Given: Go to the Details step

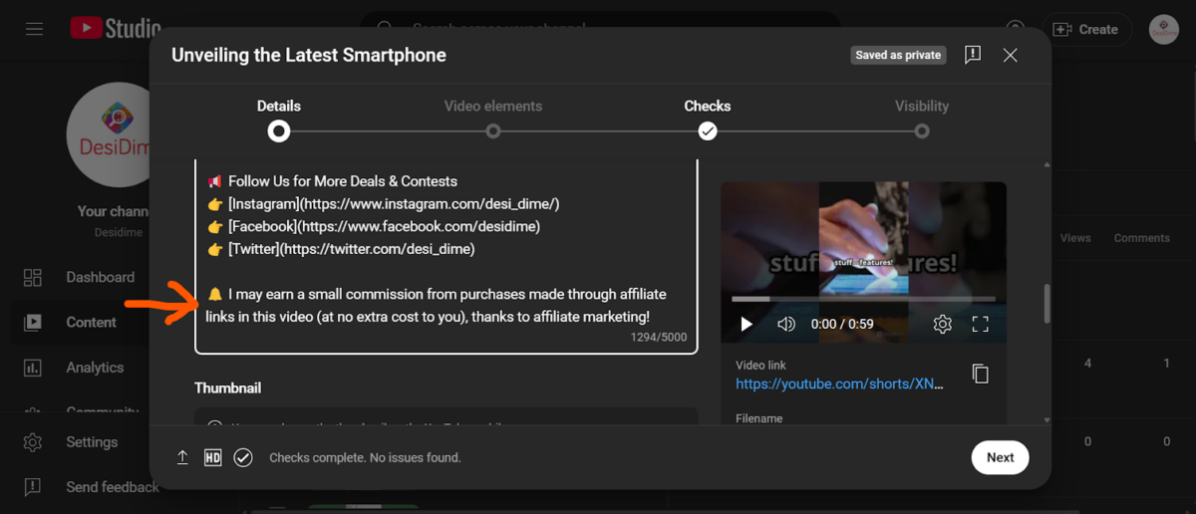Looking at the screenshot, I should (x=279, y=130).
